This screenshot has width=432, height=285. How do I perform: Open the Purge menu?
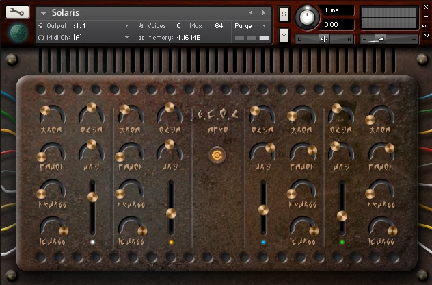pos(250,25)
